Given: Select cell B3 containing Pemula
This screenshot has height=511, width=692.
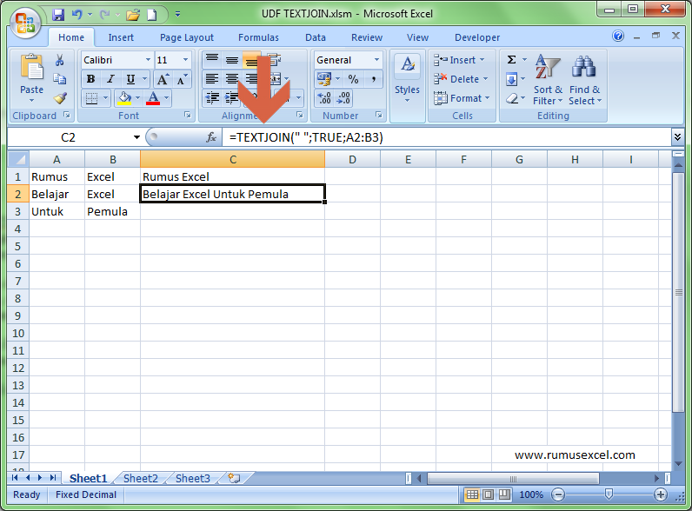Looking at the screenshot, I should click(112, 211).
